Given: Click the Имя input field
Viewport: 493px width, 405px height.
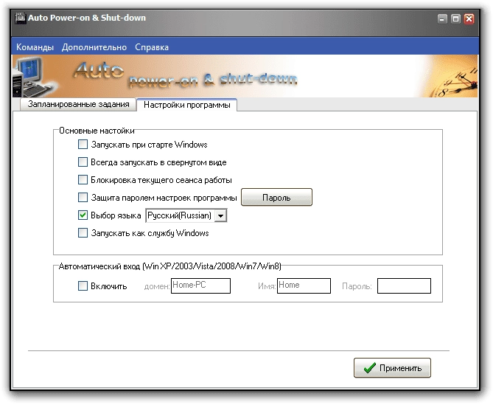Looking at the screenshot, I should pyautogui.click(x=304, y=285).
